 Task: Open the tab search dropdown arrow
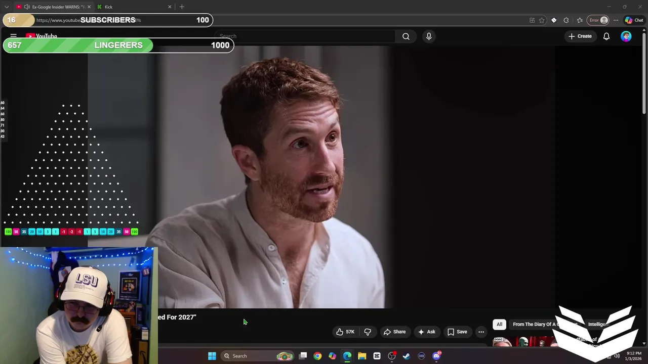pos(7,7)
